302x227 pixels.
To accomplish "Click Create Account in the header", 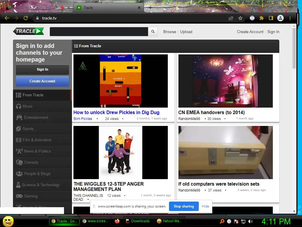I will click(250, 32).
